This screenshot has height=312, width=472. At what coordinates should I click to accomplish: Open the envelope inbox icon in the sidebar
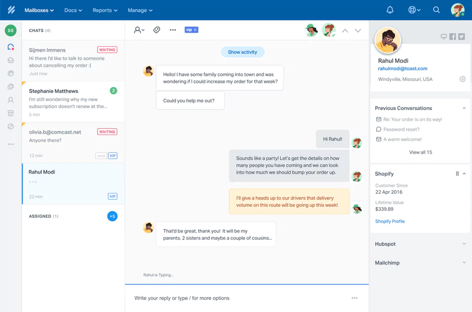(11, 60)
